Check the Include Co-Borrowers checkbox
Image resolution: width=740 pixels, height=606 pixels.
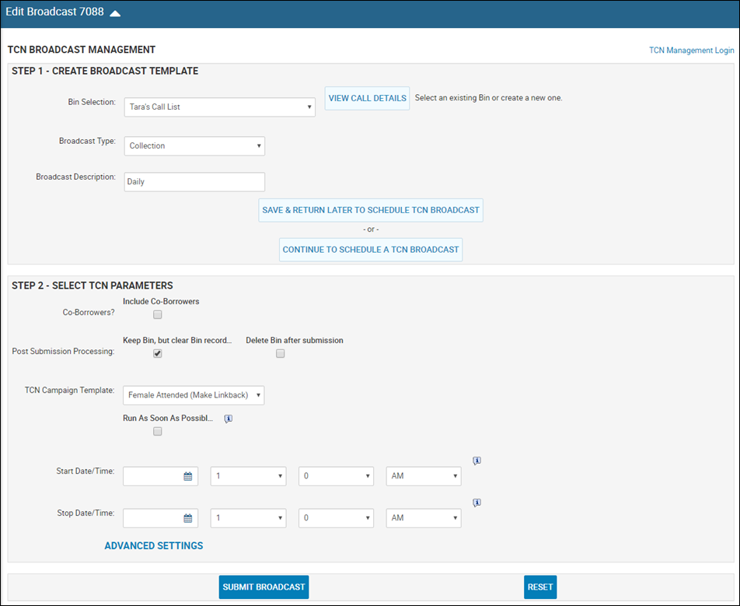[158, 314]
